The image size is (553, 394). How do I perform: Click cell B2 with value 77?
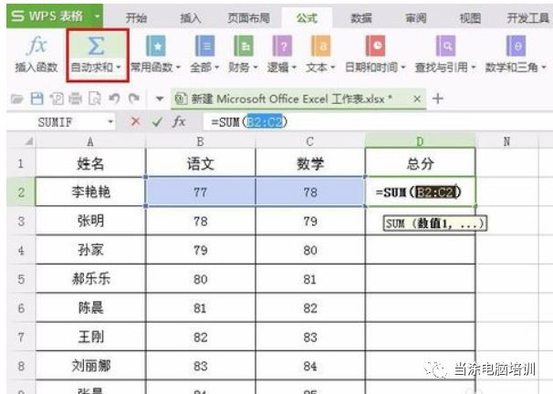(201, 192)
